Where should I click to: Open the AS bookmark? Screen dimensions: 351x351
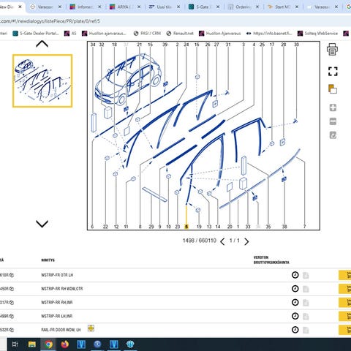click(x=70, y=34)
